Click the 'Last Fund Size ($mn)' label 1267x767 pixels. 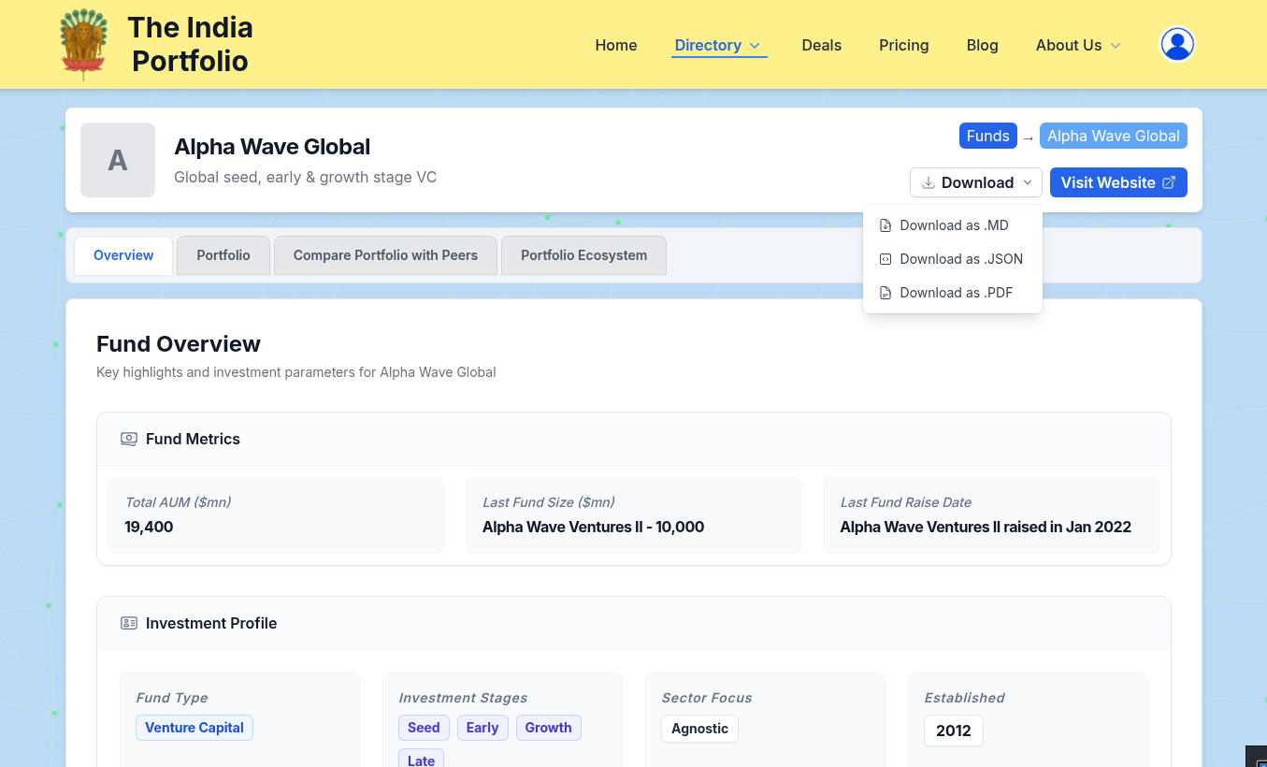(x=549, y=502)
